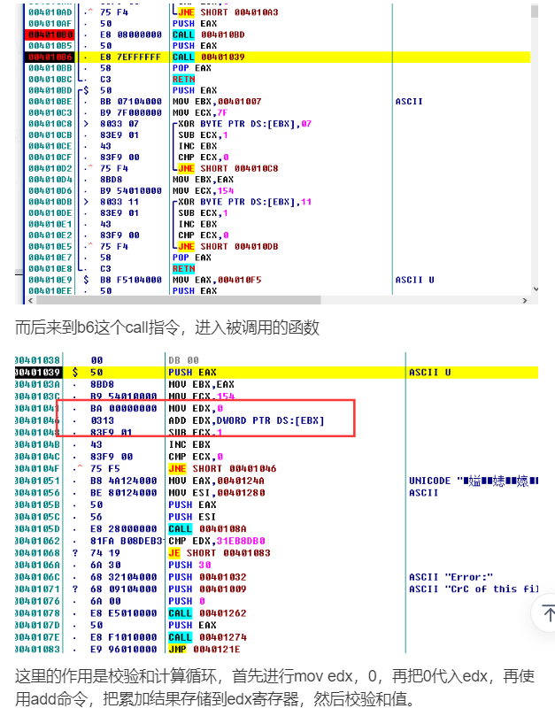Select the JNE SHORT 004010C8 instruction

(x=225, y=168)
